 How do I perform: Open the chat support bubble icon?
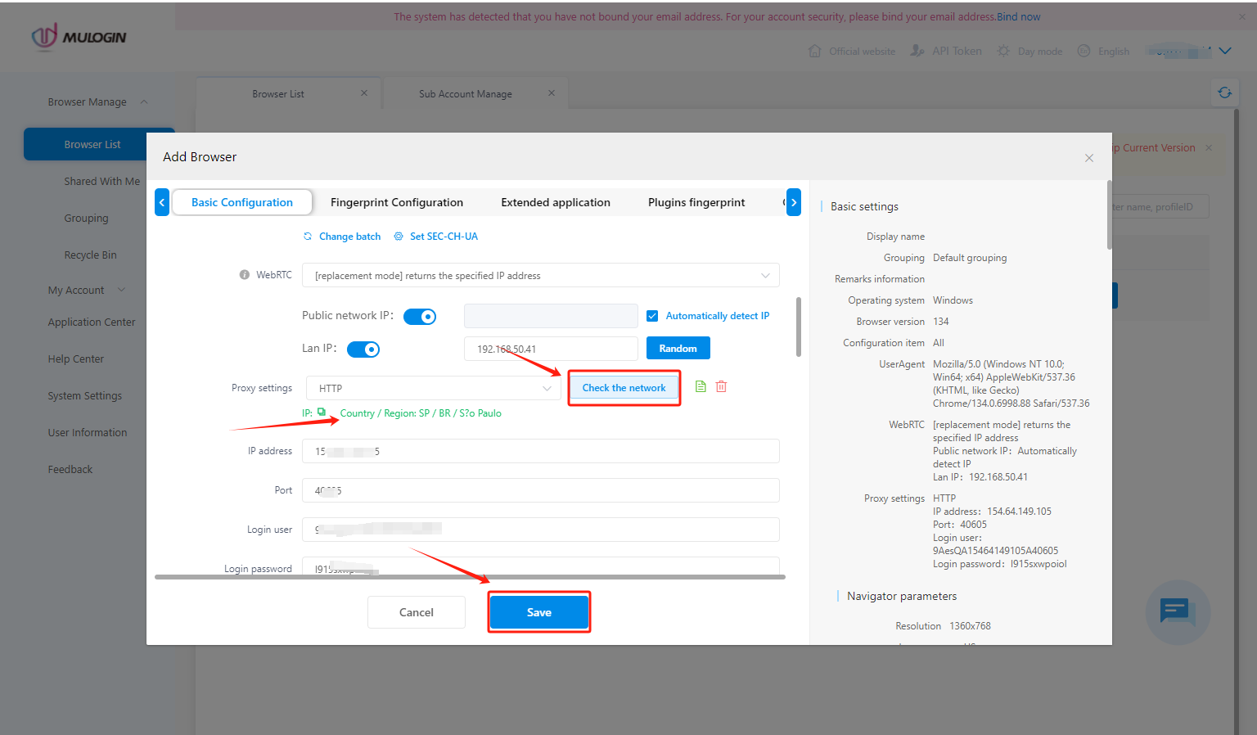coord(1177,611)
